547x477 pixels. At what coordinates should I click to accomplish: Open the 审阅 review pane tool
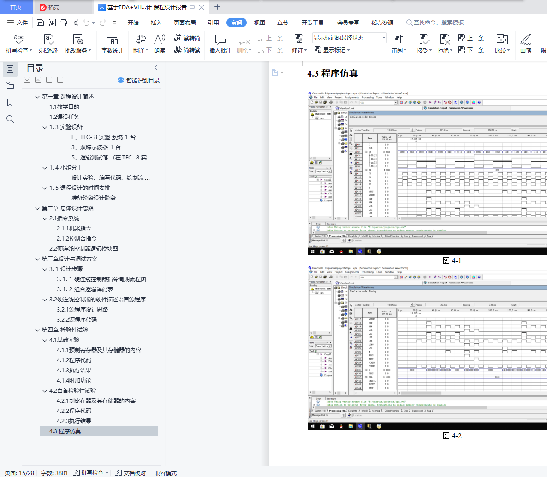tap(399, 44)
